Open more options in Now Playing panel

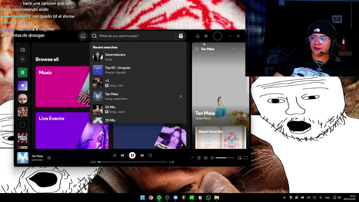(234, 49)
